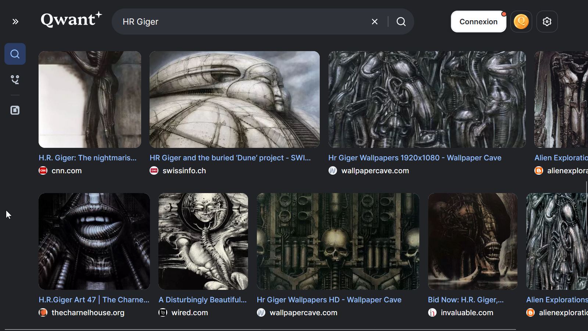This screenshot has width=588, height=331.
Task: Select the search icon in sidebar
Action: coord(15,54)
